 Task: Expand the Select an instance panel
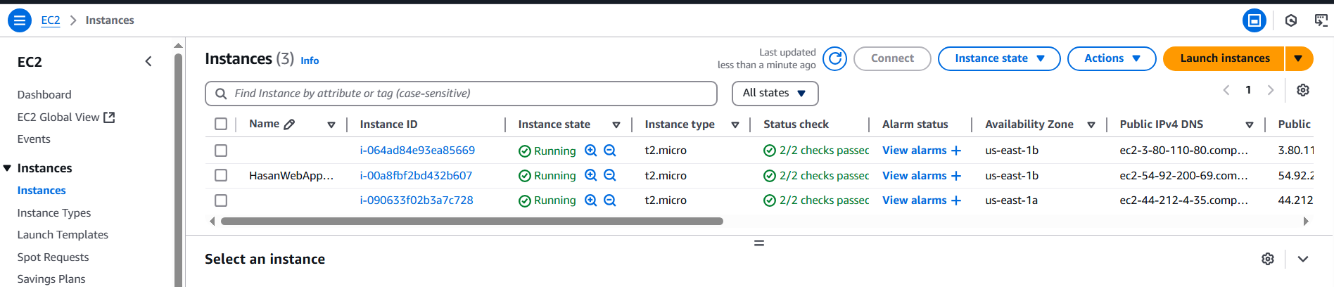coord(1303,259)
